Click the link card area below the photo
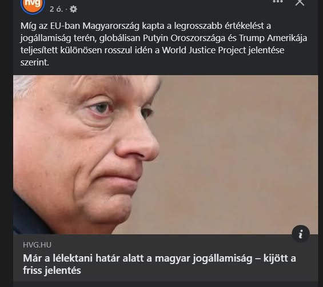 point(166,258)
